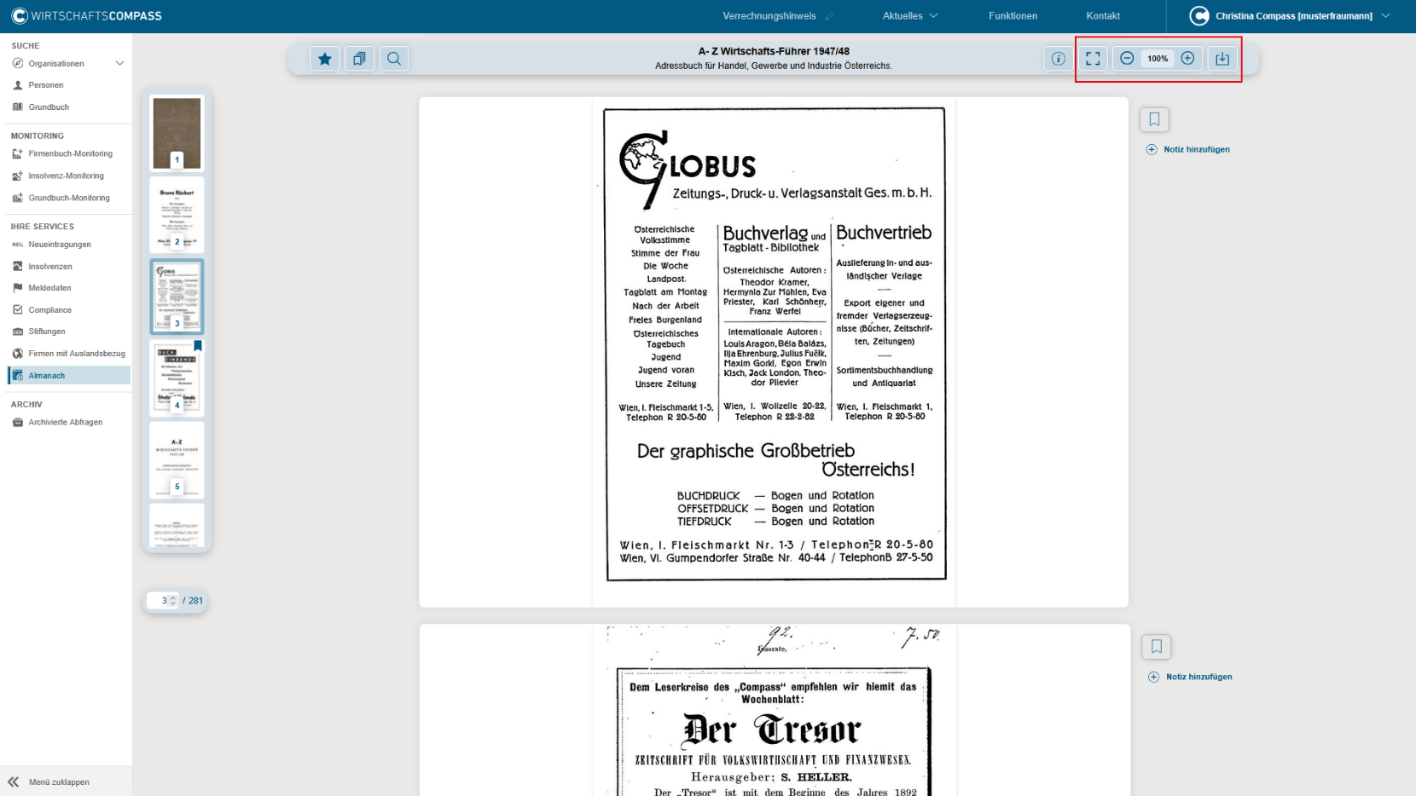Viewport: 1416px width, 796px height.
Task: Select page 3 thumbnail
Action: (177, 297)
